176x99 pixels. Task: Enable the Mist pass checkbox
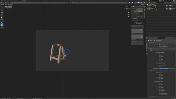(160, 55)
